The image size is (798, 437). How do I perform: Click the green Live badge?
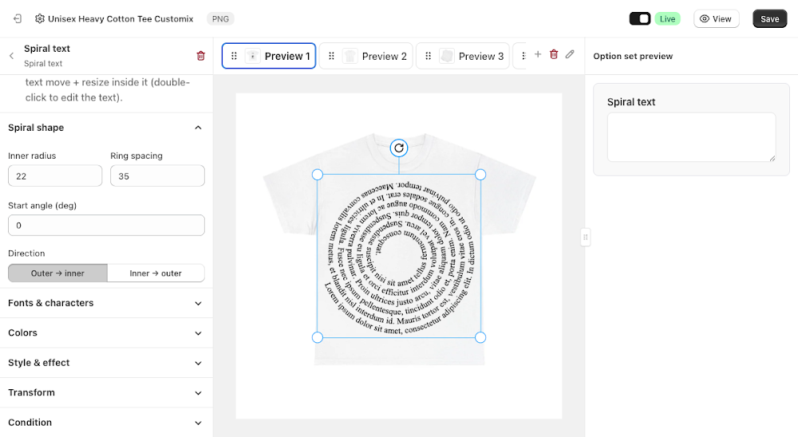coord(667,19)
